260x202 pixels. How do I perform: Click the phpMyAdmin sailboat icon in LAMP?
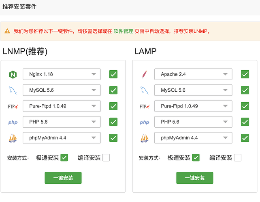pos(145,138)
